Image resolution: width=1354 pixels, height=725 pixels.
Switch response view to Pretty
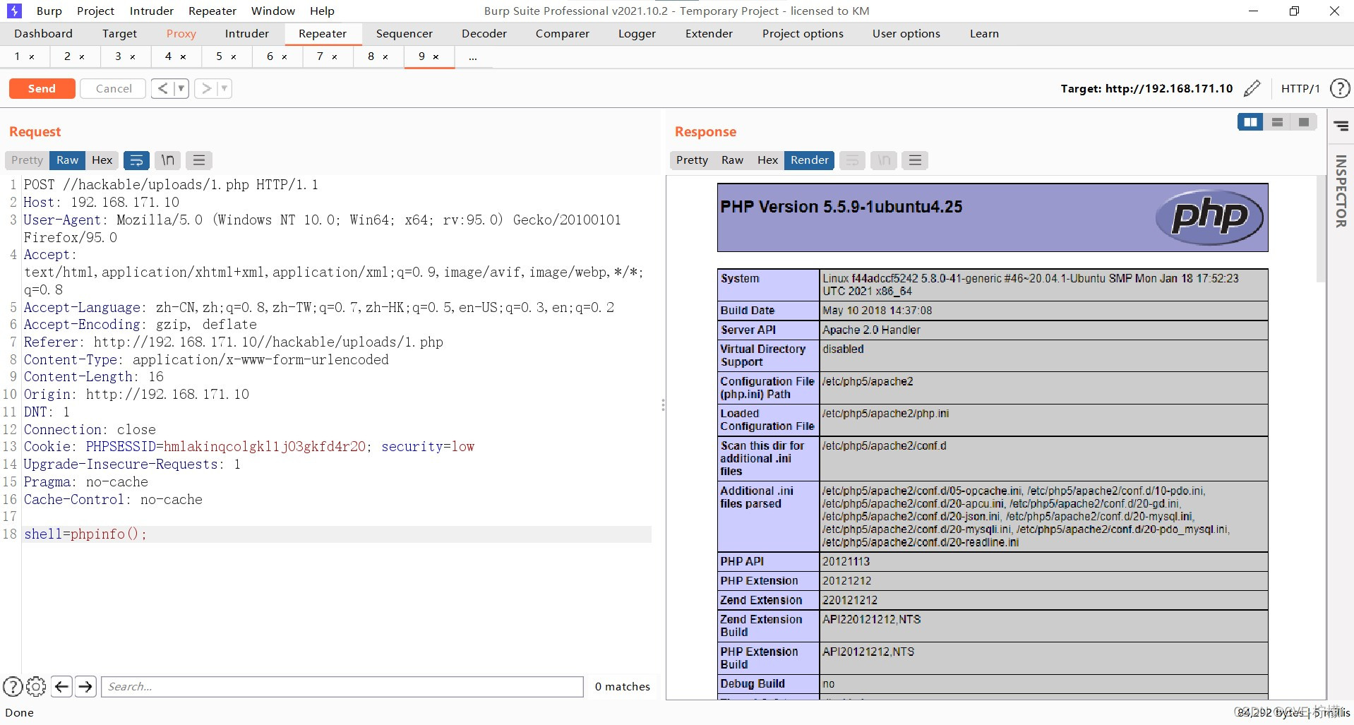coord(692,160)
